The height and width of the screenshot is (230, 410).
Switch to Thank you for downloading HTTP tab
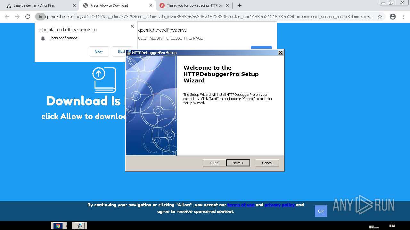tap(194, 5)
